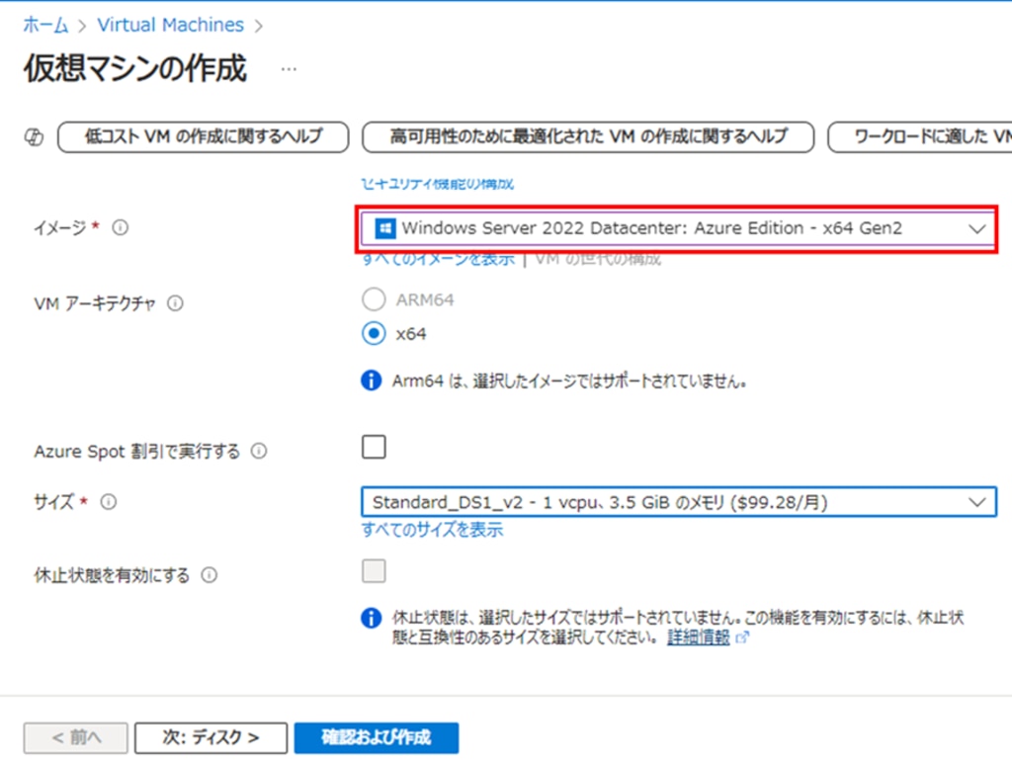Click the 次: ディスク > button
Screen dimensions: 1012x763
[x=211, y=738]
